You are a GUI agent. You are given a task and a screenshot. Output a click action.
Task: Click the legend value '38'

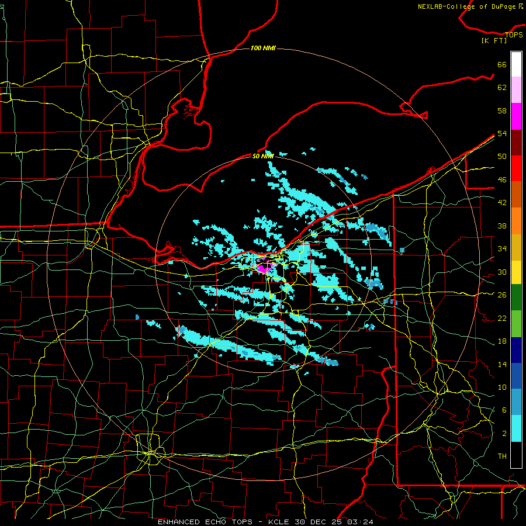[x=502, y=226]
